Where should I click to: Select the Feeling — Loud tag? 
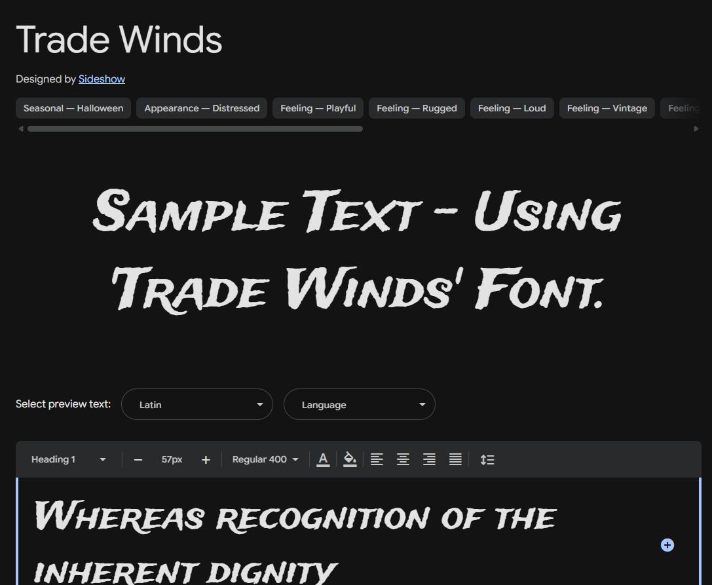512,108
